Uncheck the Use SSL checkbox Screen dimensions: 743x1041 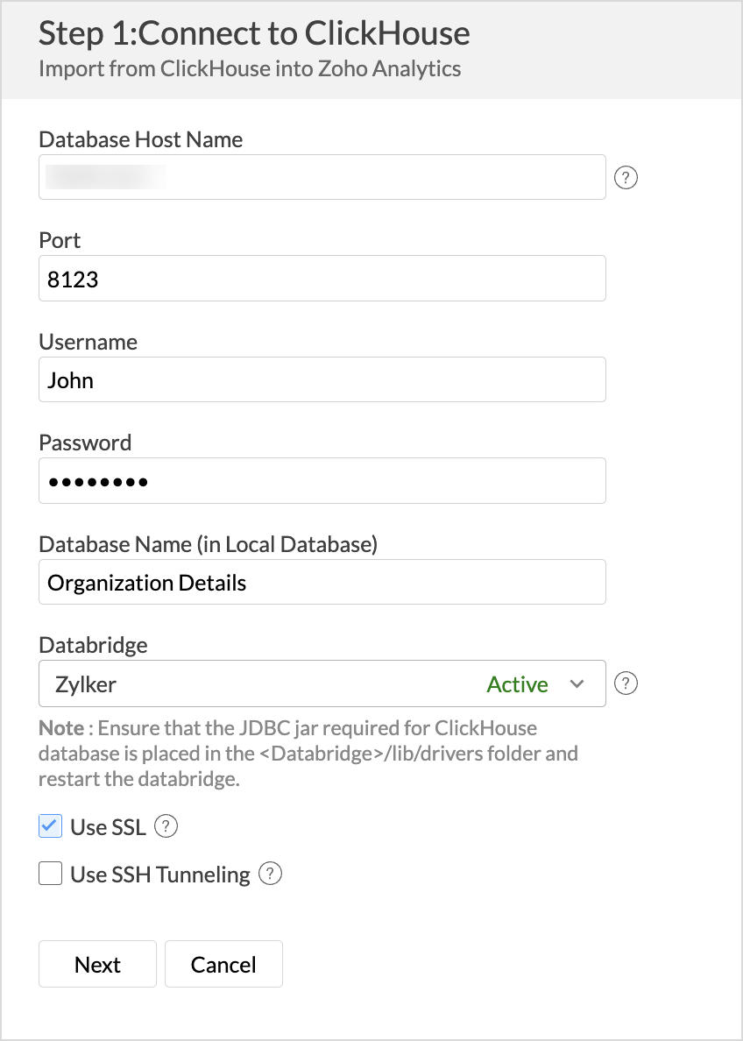coord(51,826)
